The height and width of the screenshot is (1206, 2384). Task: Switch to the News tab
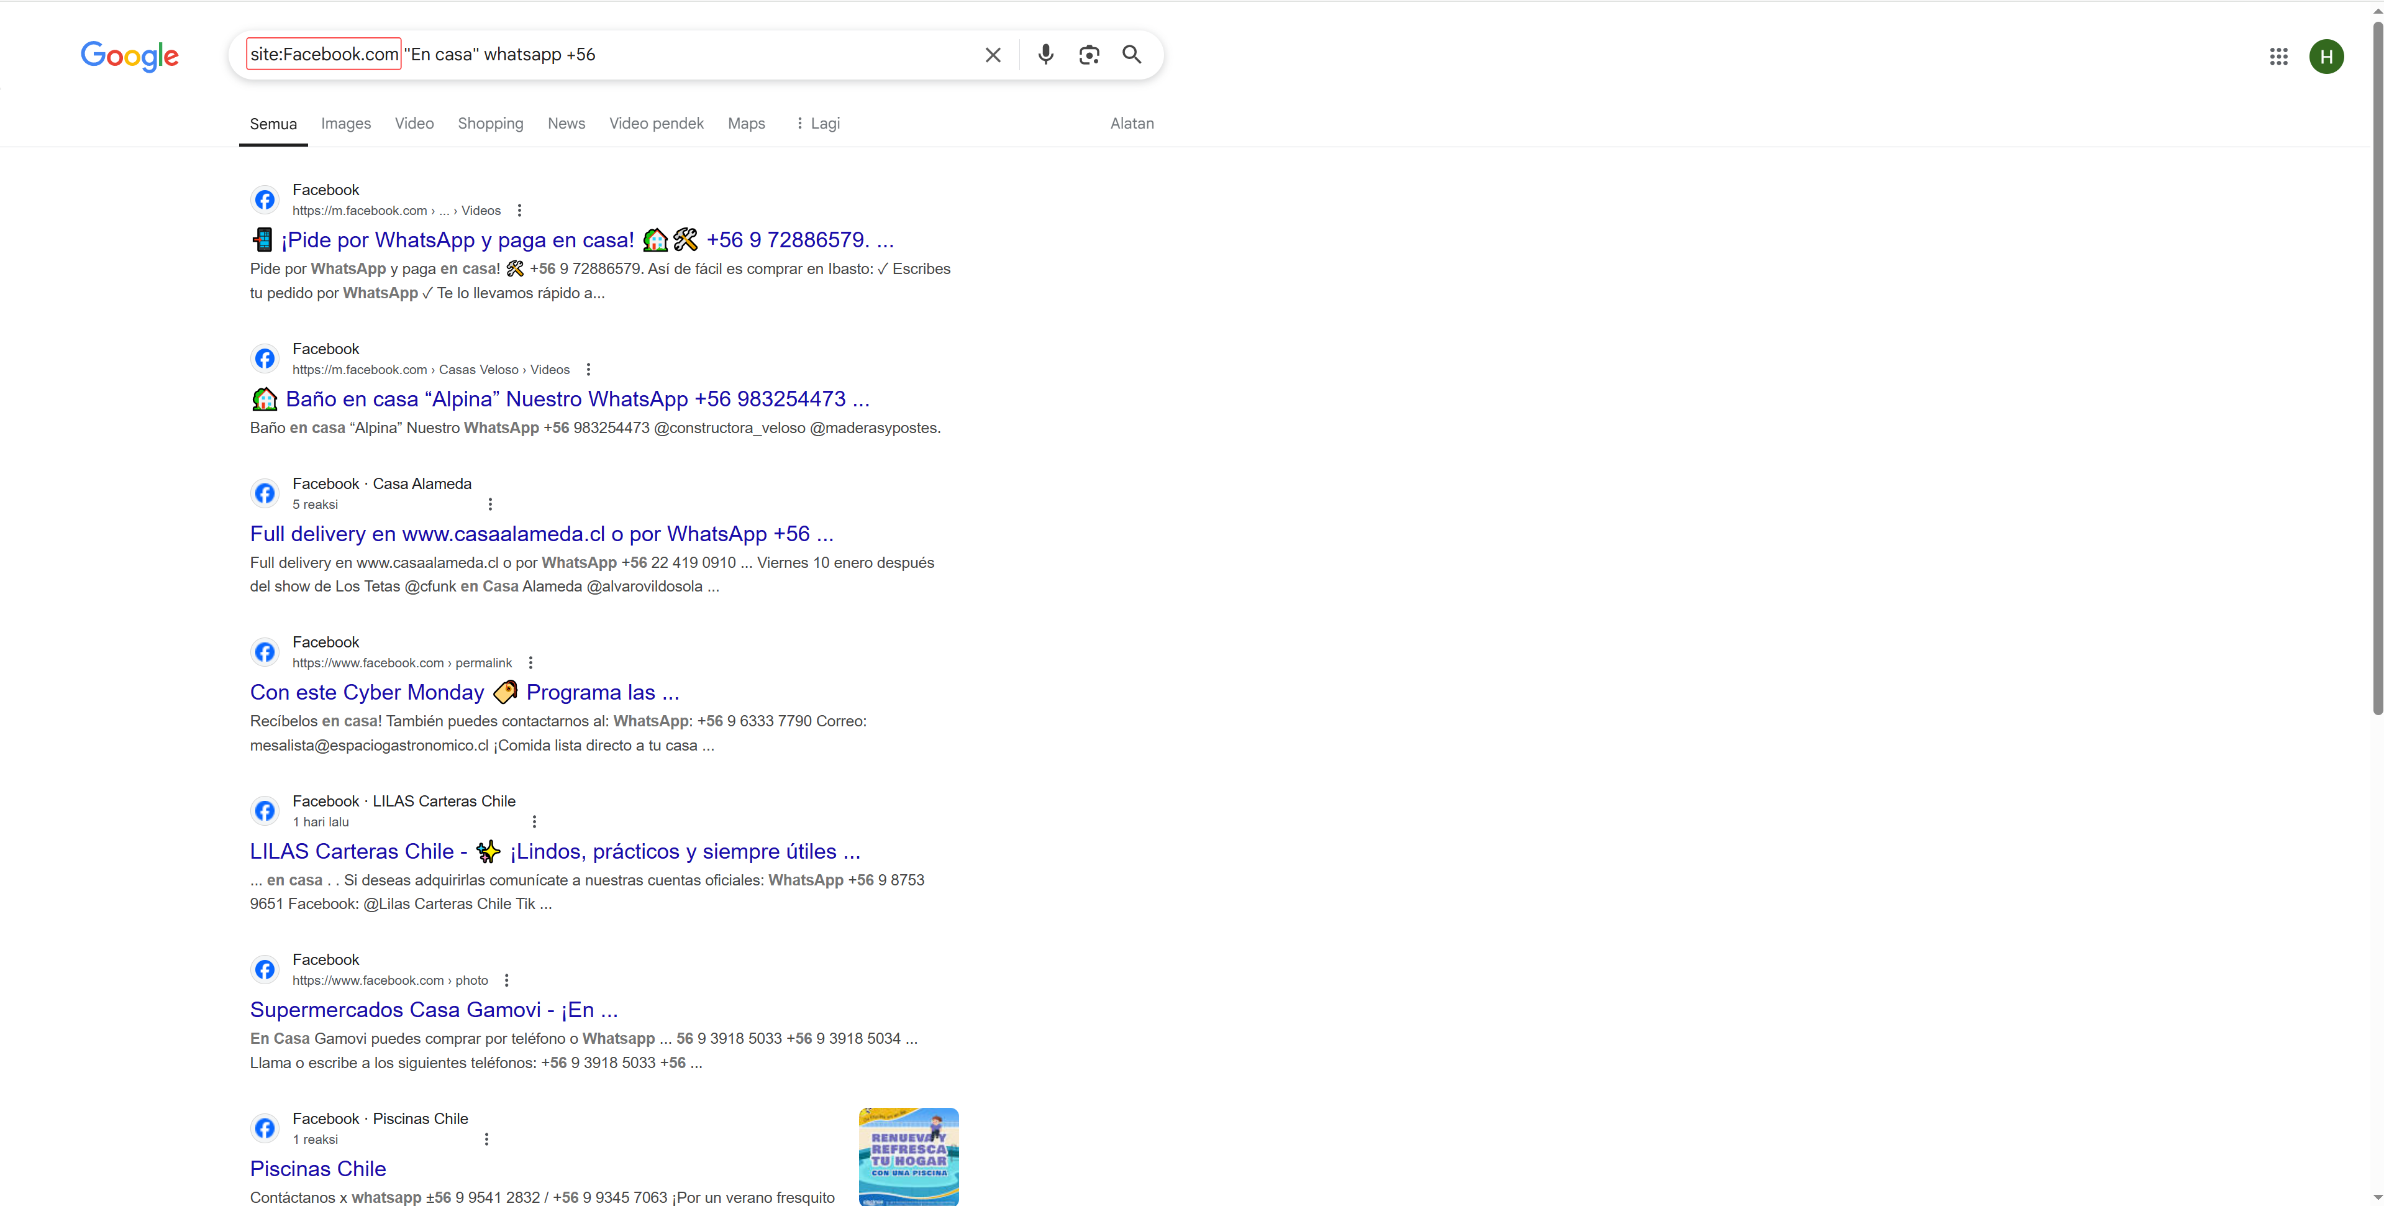pos(566,124)
